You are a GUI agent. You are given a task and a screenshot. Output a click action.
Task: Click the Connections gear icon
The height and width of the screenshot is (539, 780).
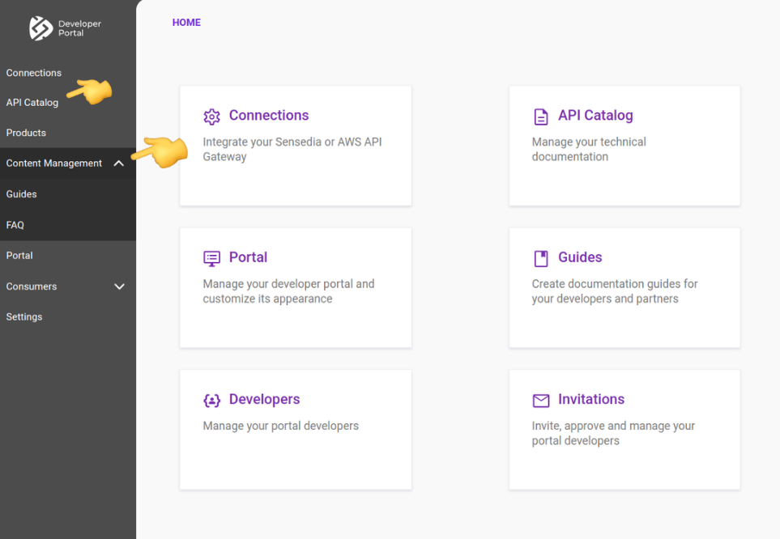click(x=211, y=116)
